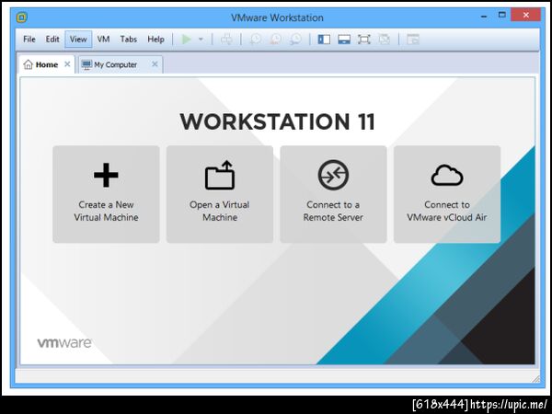Click the My Computer tab monitor icon
This screenshot has height=414, width=552.
click(x=86, y=64)
